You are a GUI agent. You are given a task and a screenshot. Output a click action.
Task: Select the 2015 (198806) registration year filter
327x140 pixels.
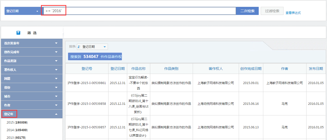tap(17, 123)
